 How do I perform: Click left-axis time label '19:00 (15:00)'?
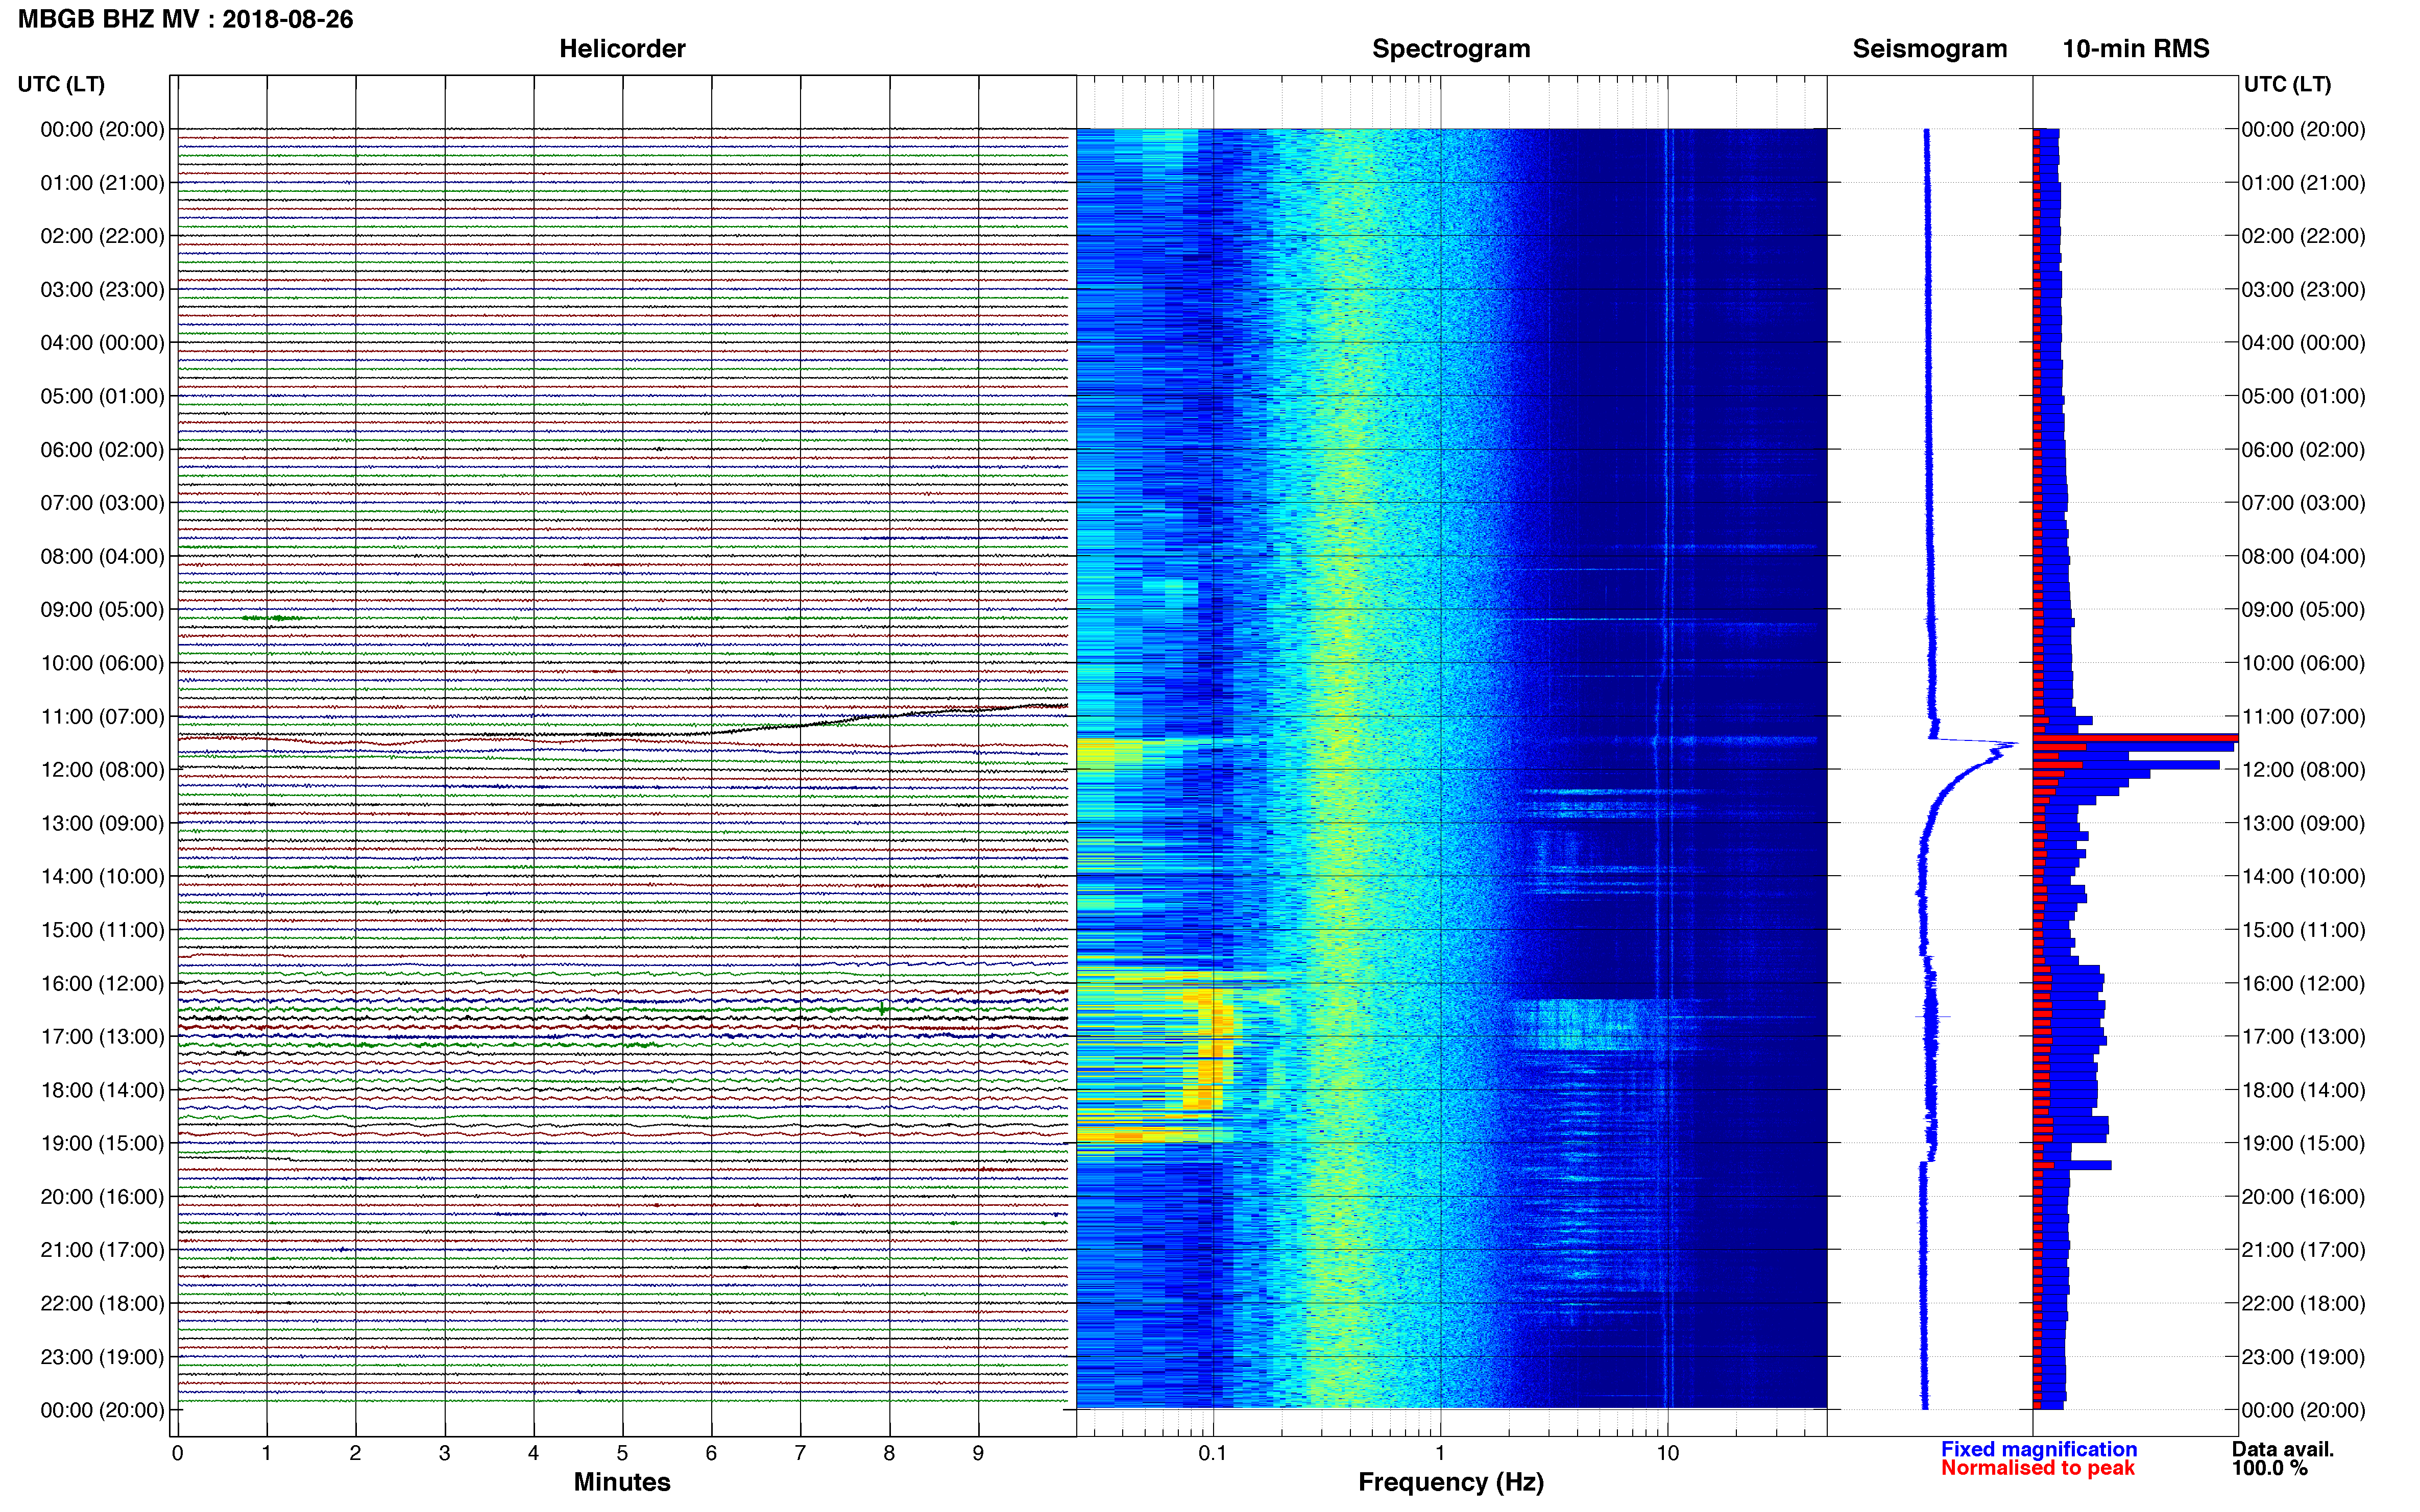pyautogui.click(x=102, y=1144)
